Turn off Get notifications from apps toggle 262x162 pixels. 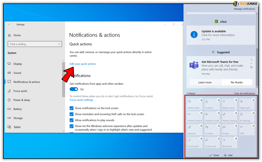point(74,89)
